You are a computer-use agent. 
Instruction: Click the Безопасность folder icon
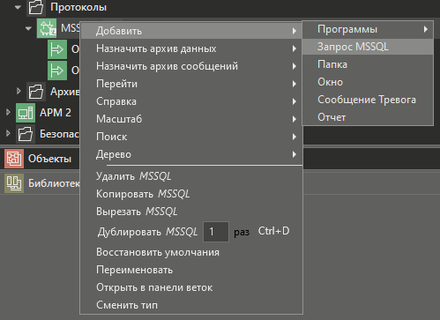coord(26,134)
